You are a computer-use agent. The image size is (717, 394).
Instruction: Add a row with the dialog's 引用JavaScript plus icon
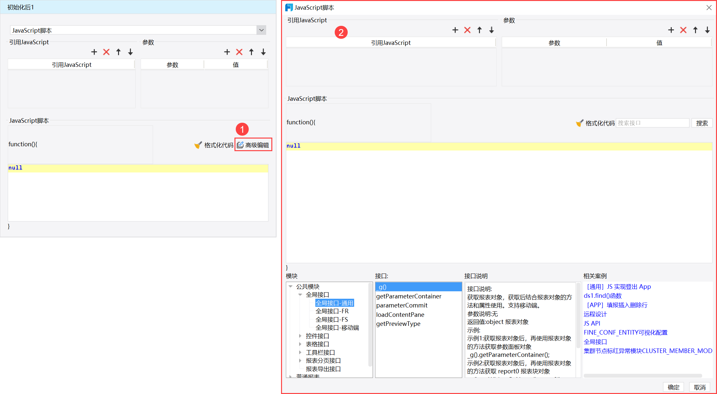pos(455,30)
